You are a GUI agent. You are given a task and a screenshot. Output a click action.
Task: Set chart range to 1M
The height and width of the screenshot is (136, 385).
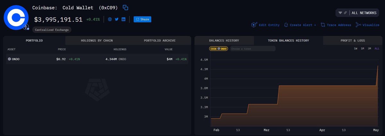tap(363, 48)
